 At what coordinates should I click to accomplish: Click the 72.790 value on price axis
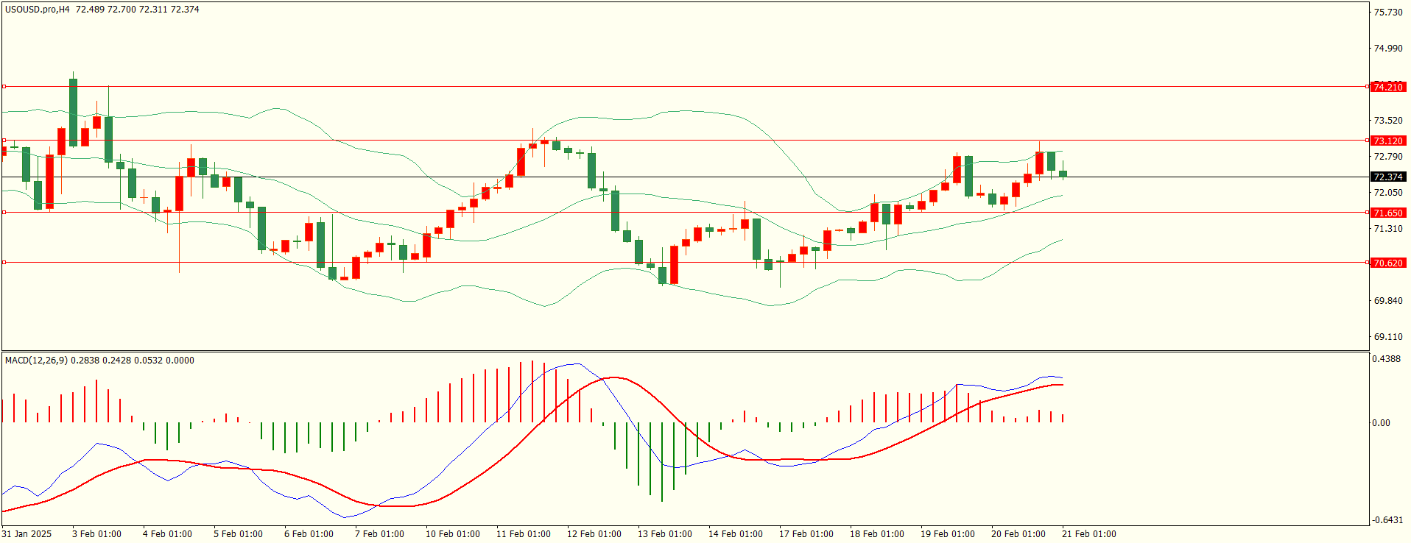point(1388,157)
